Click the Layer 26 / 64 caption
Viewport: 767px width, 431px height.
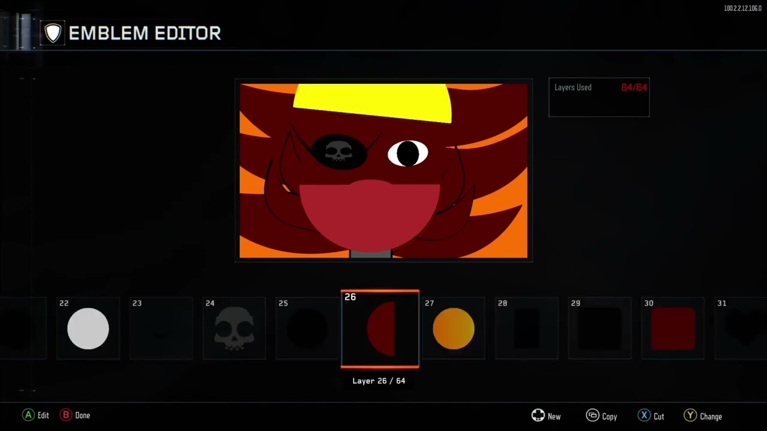click(x=379, y=381)
